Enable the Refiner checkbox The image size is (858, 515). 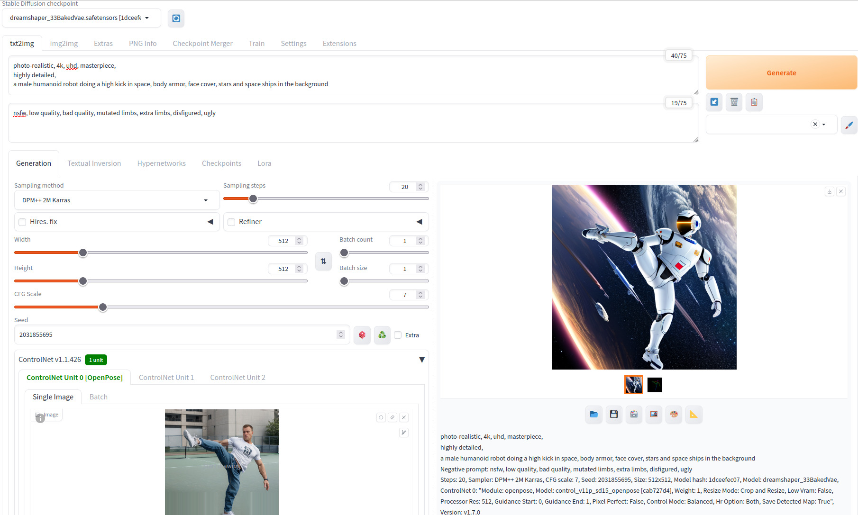click(231, 222)
